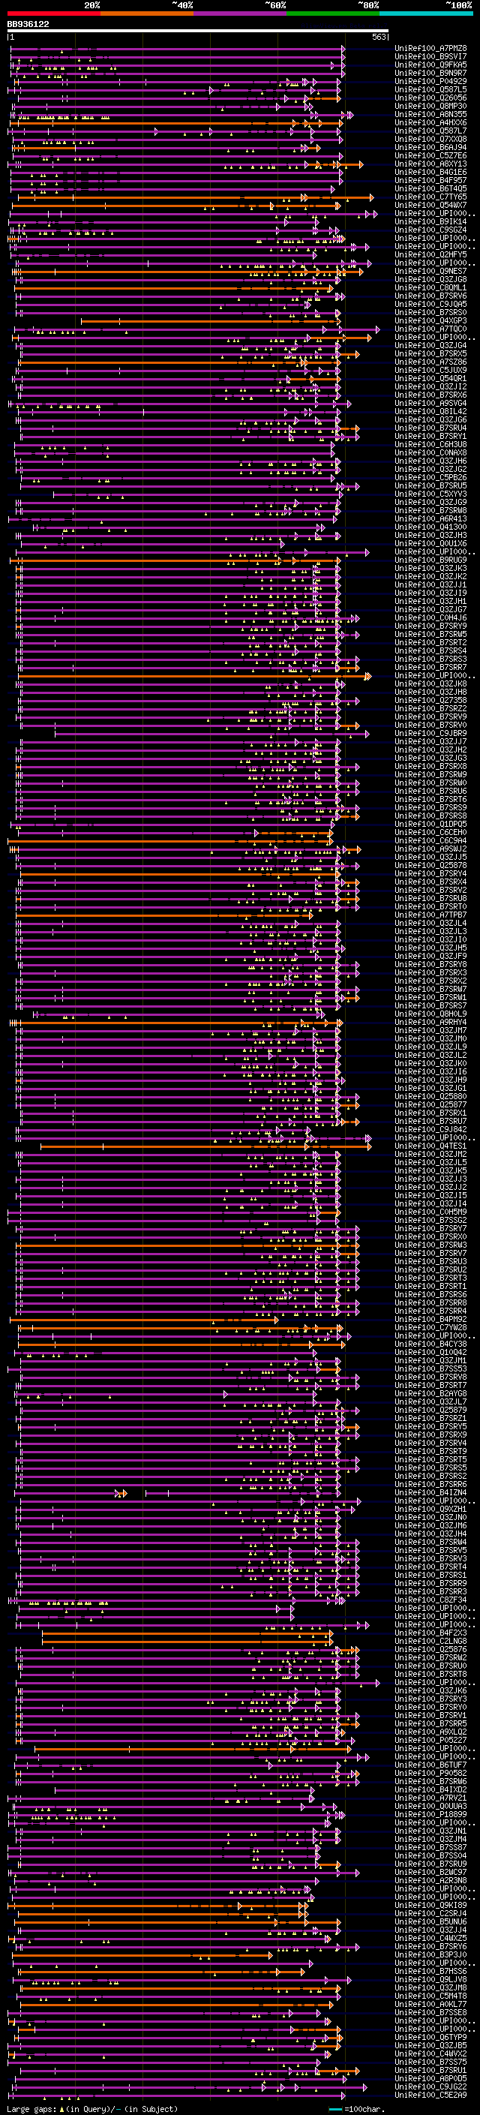Select hit label UniRef100_C0H4J6
This screenshot has width=480, height=2115.
pos(430,617)
